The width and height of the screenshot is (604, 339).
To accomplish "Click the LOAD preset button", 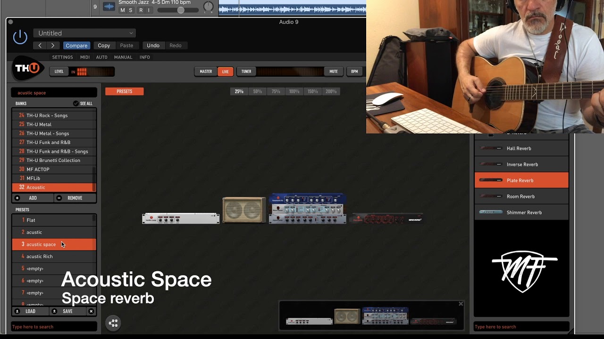I will pyautogui.click(x=30, y=311).
